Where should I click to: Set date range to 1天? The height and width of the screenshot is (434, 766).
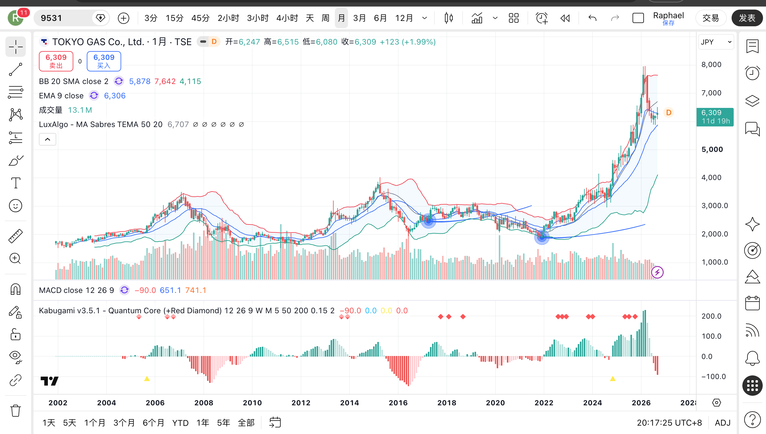pyautogui.click(x=49, y=423)
